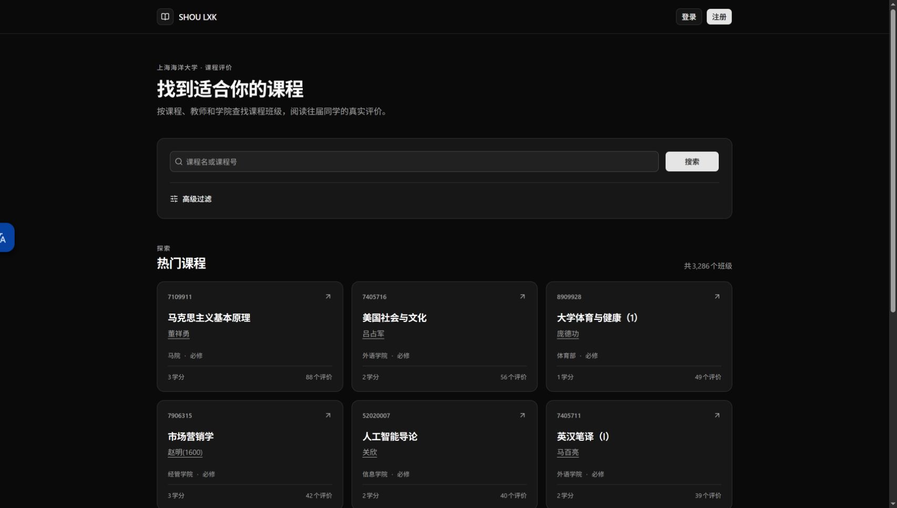
Task: Click the 登录 login button
Action: pos(689,17)
